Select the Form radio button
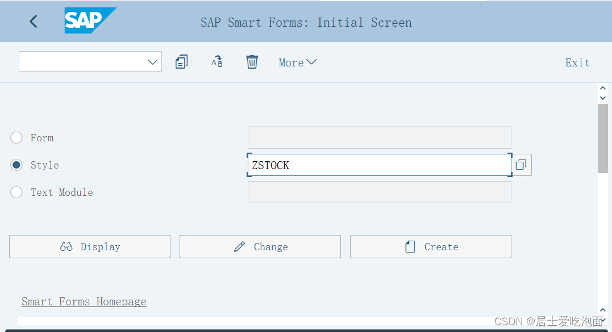Image resolution: width=612 pixels, height=332 pixels. tap(16, 137)
